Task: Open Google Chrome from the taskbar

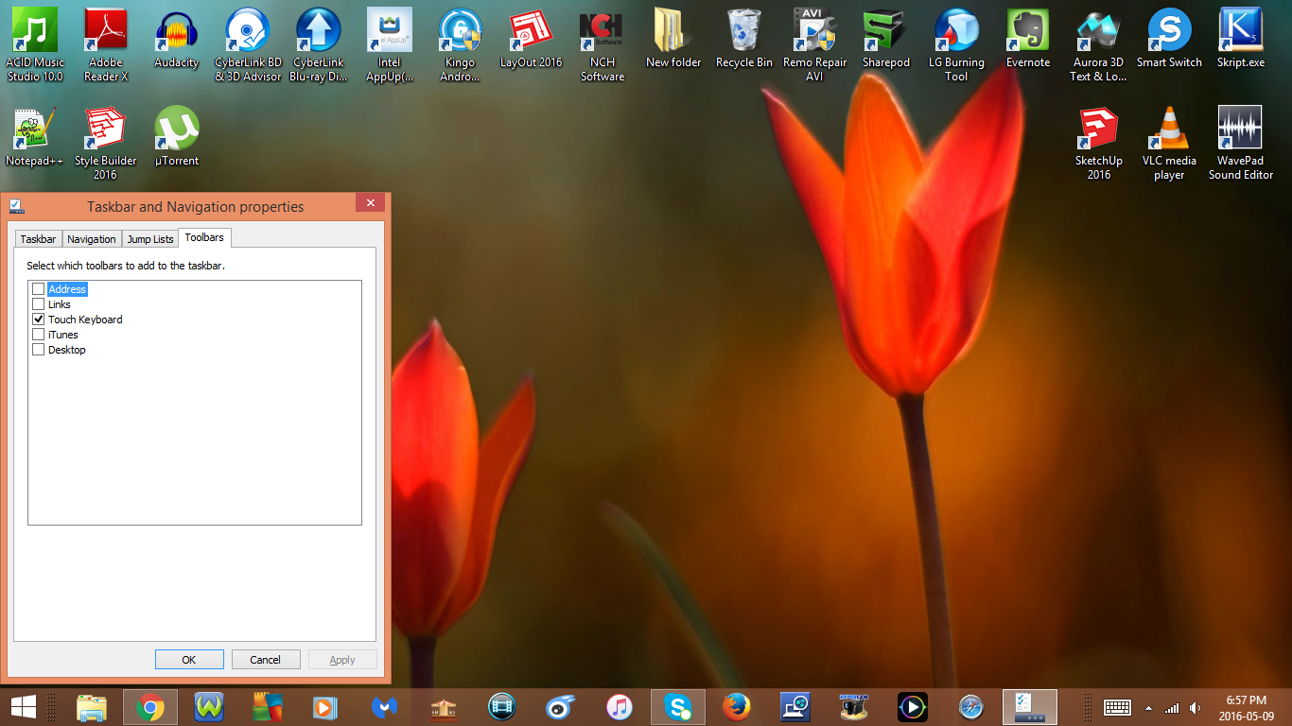Action: click(149, 707)
